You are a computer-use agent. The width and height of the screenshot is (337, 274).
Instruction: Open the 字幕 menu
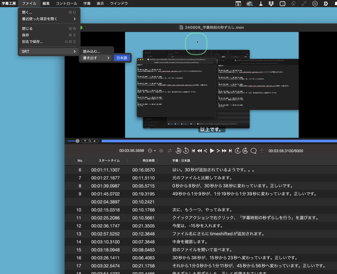point(87,4)
